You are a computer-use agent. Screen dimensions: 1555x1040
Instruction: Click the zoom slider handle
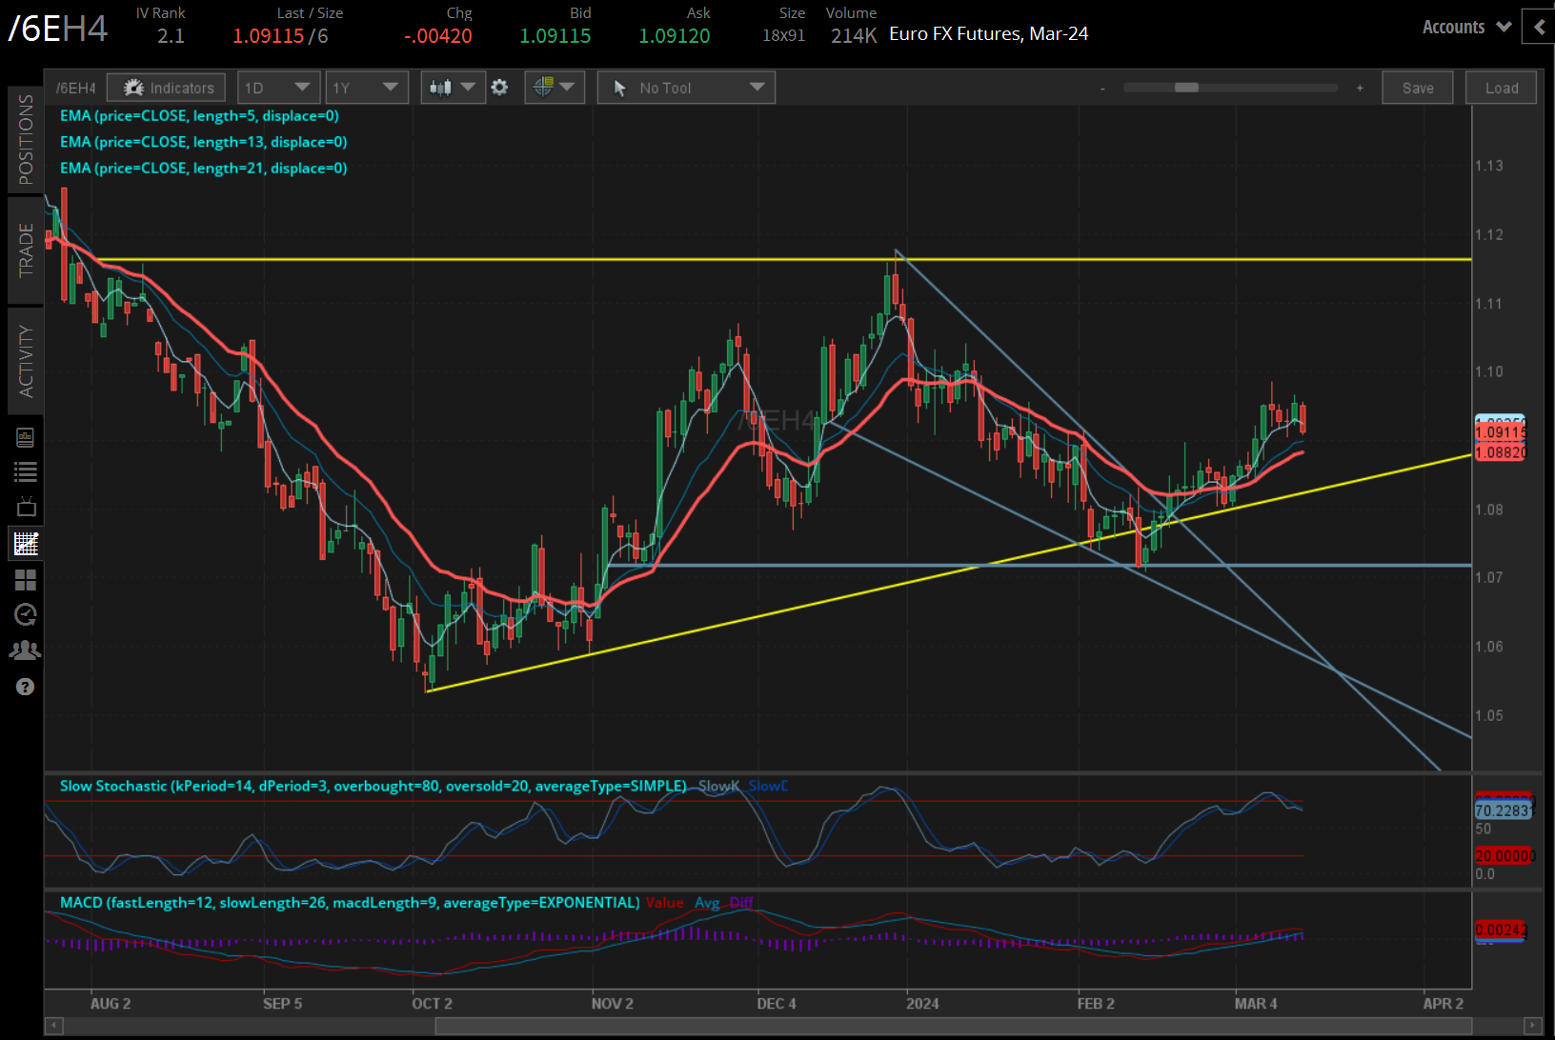[x=1186, y=88]
